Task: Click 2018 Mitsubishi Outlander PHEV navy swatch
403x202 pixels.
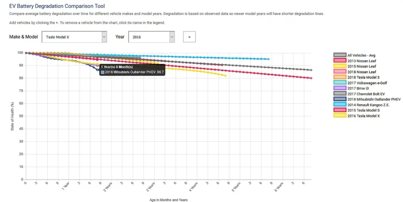Action: pyautogui.click(x=340, y=99)
